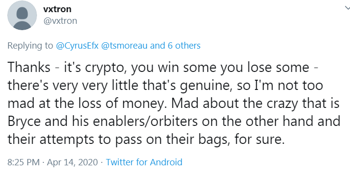This screenshot has height=176, width=350.
Task: Click the Apr 14, 2020 date
Action: point(73,162)
